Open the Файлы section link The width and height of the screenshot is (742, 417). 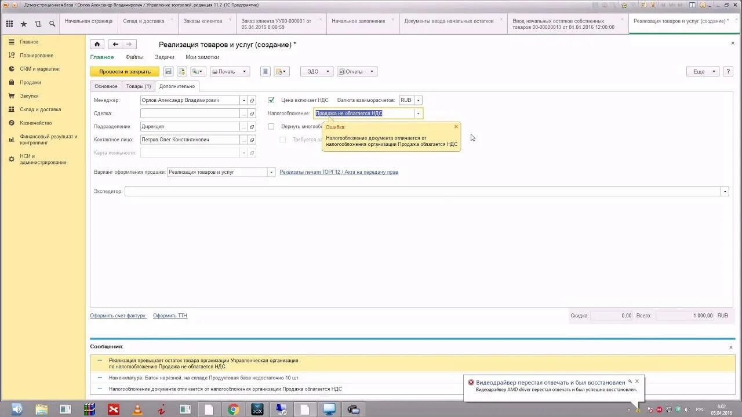click(134, 57)
